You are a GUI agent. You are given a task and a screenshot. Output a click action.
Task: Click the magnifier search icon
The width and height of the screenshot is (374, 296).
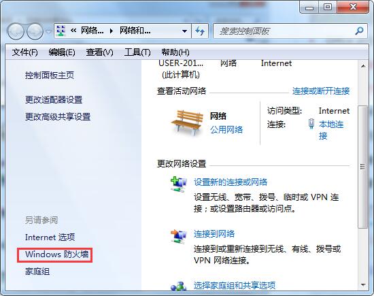pos(359,31)
